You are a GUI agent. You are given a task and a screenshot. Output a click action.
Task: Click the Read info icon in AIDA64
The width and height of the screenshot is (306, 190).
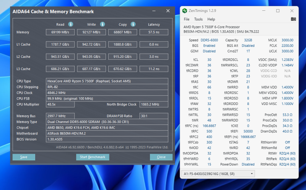click(x=71, y=24)
